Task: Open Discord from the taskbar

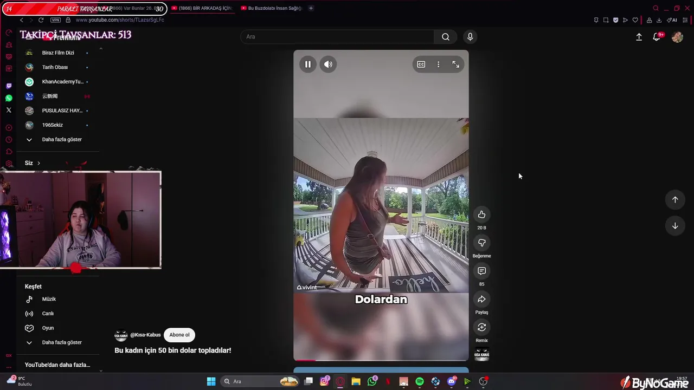Action: click(452, 381)
